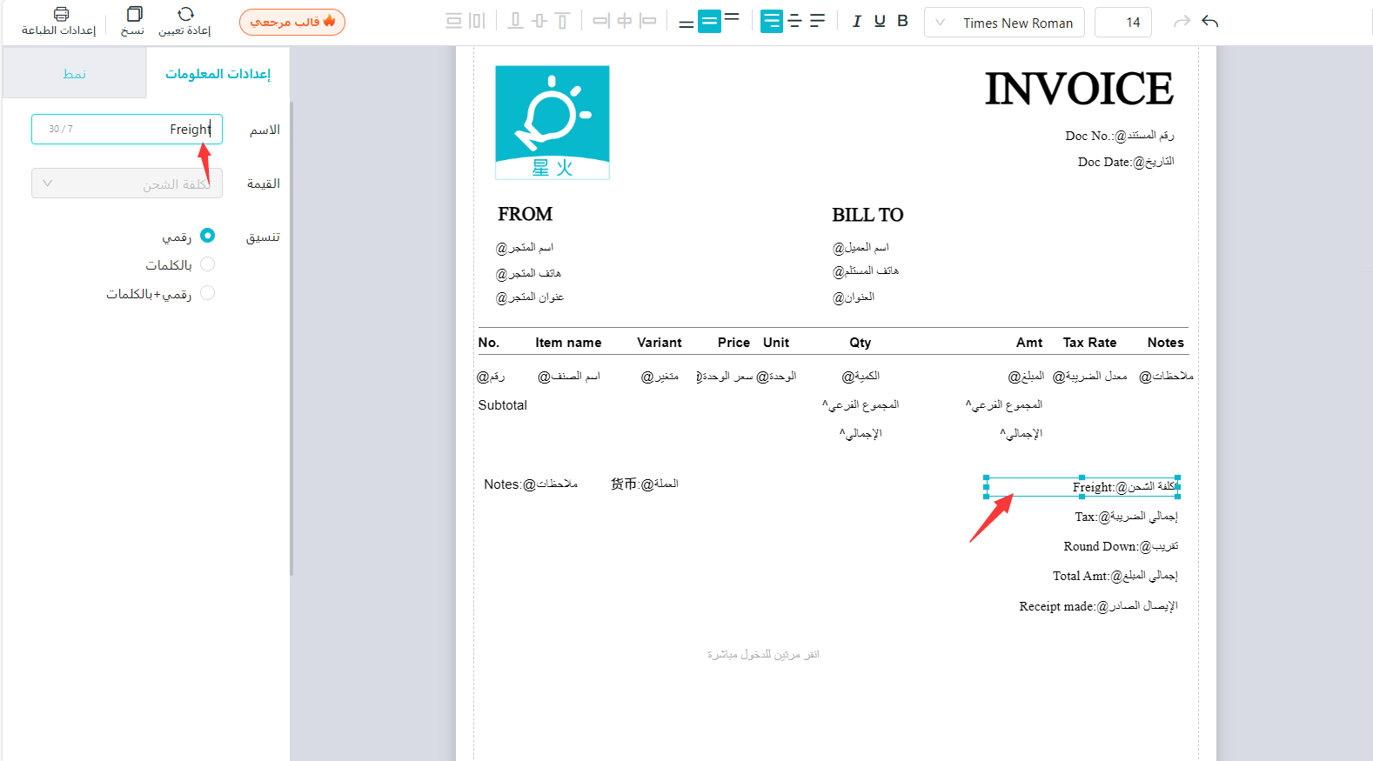Open print settings with the printer icon

coord(60,15)
